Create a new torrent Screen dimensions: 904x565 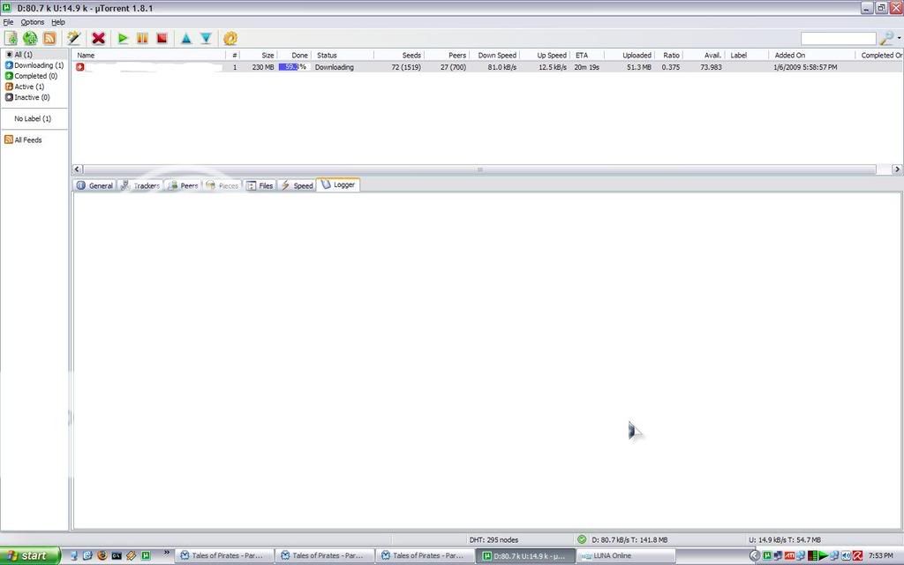pyautogui.click(x=73, y=38)
